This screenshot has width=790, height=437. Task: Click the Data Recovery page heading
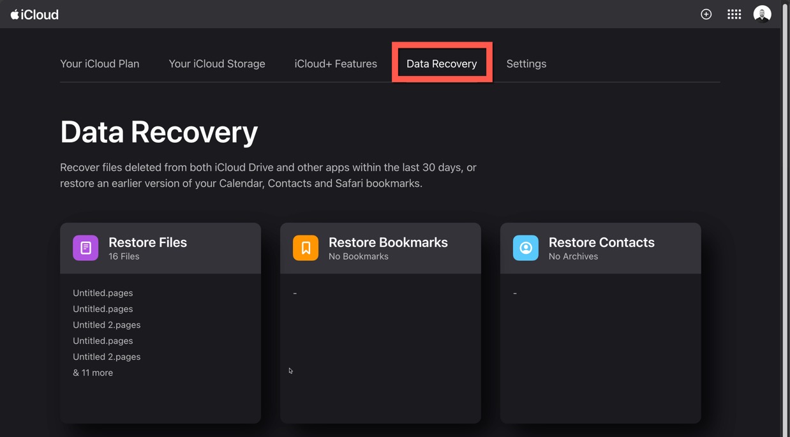point(158,132)
